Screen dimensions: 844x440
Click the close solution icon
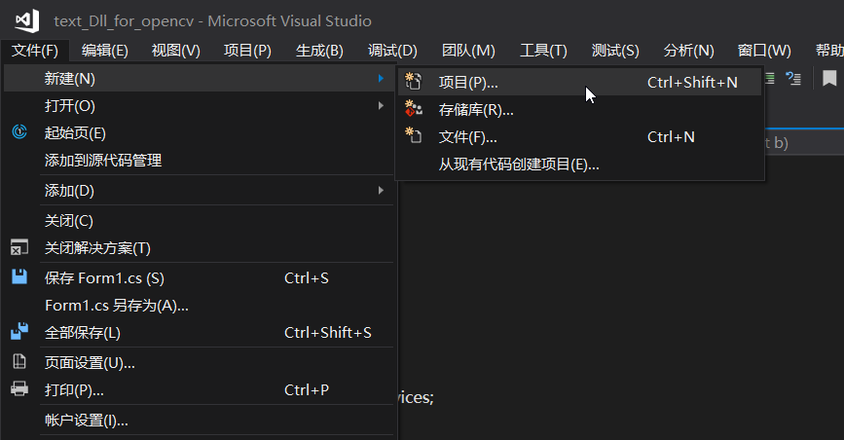pos(19,247)
